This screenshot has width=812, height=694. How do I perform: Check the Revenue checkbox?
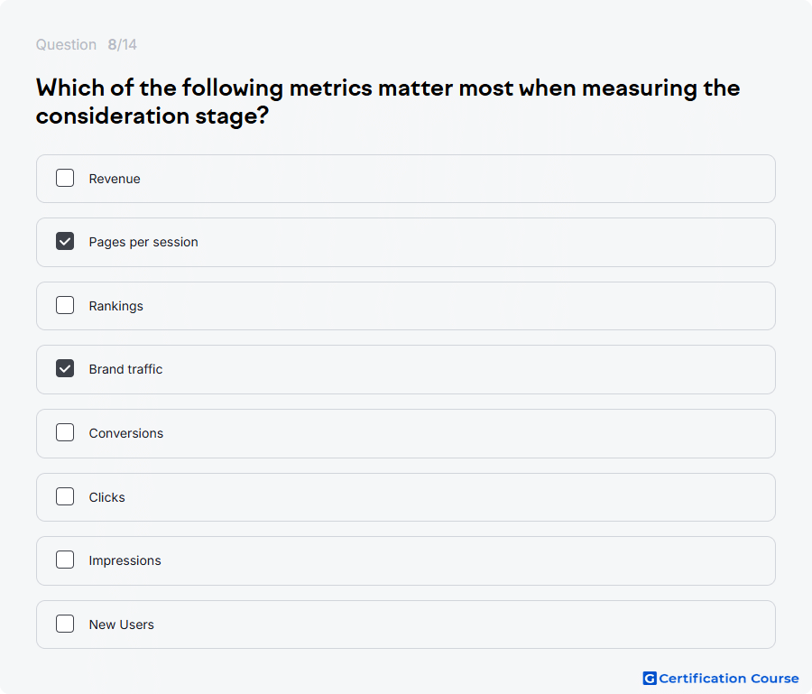(x=65, y=178)
